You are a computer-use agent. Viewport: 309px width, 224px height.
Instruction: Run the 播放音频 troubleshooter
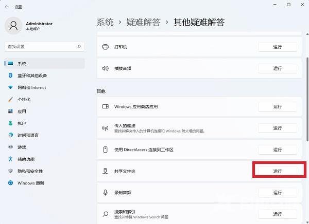[278, 68]
